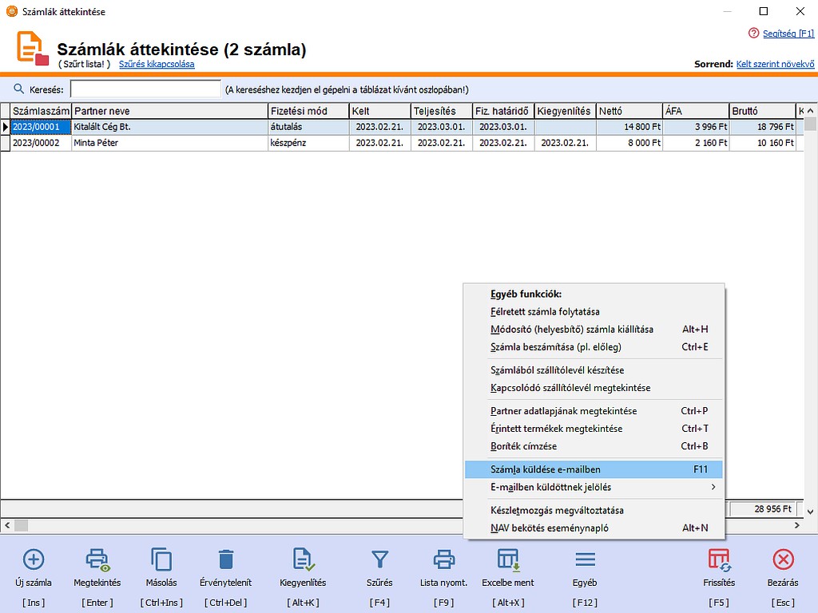Viewport: 818px width, 613px height.
Task: Click the Frissítés refresh icon
Action: click(x=719, y=559)
